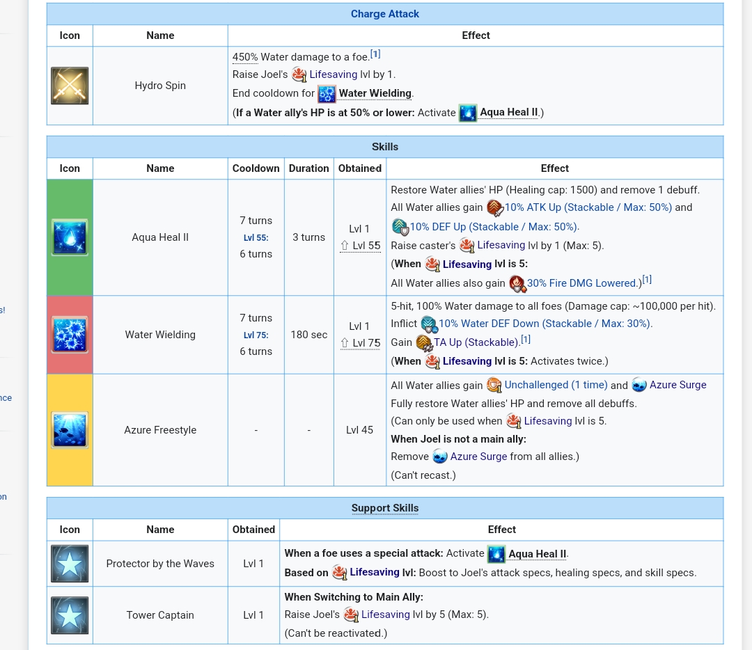Open '10% ATK Up (Stackable / Max: 50%)' link

[x=588, y=207]
